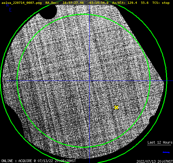Screen dimensions: 173x163
Task: Click the blue E compass direction label
Action: [x=10, y=10]
